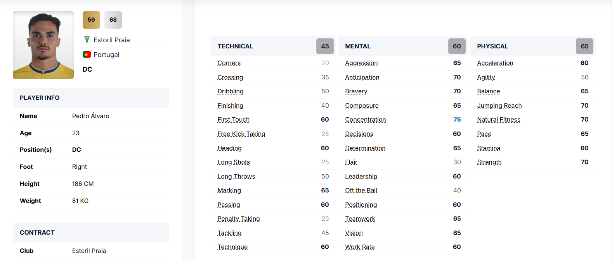
Task: Click the gold 59 rating badge
Action: pyautogui.click(x=91, y=20)
